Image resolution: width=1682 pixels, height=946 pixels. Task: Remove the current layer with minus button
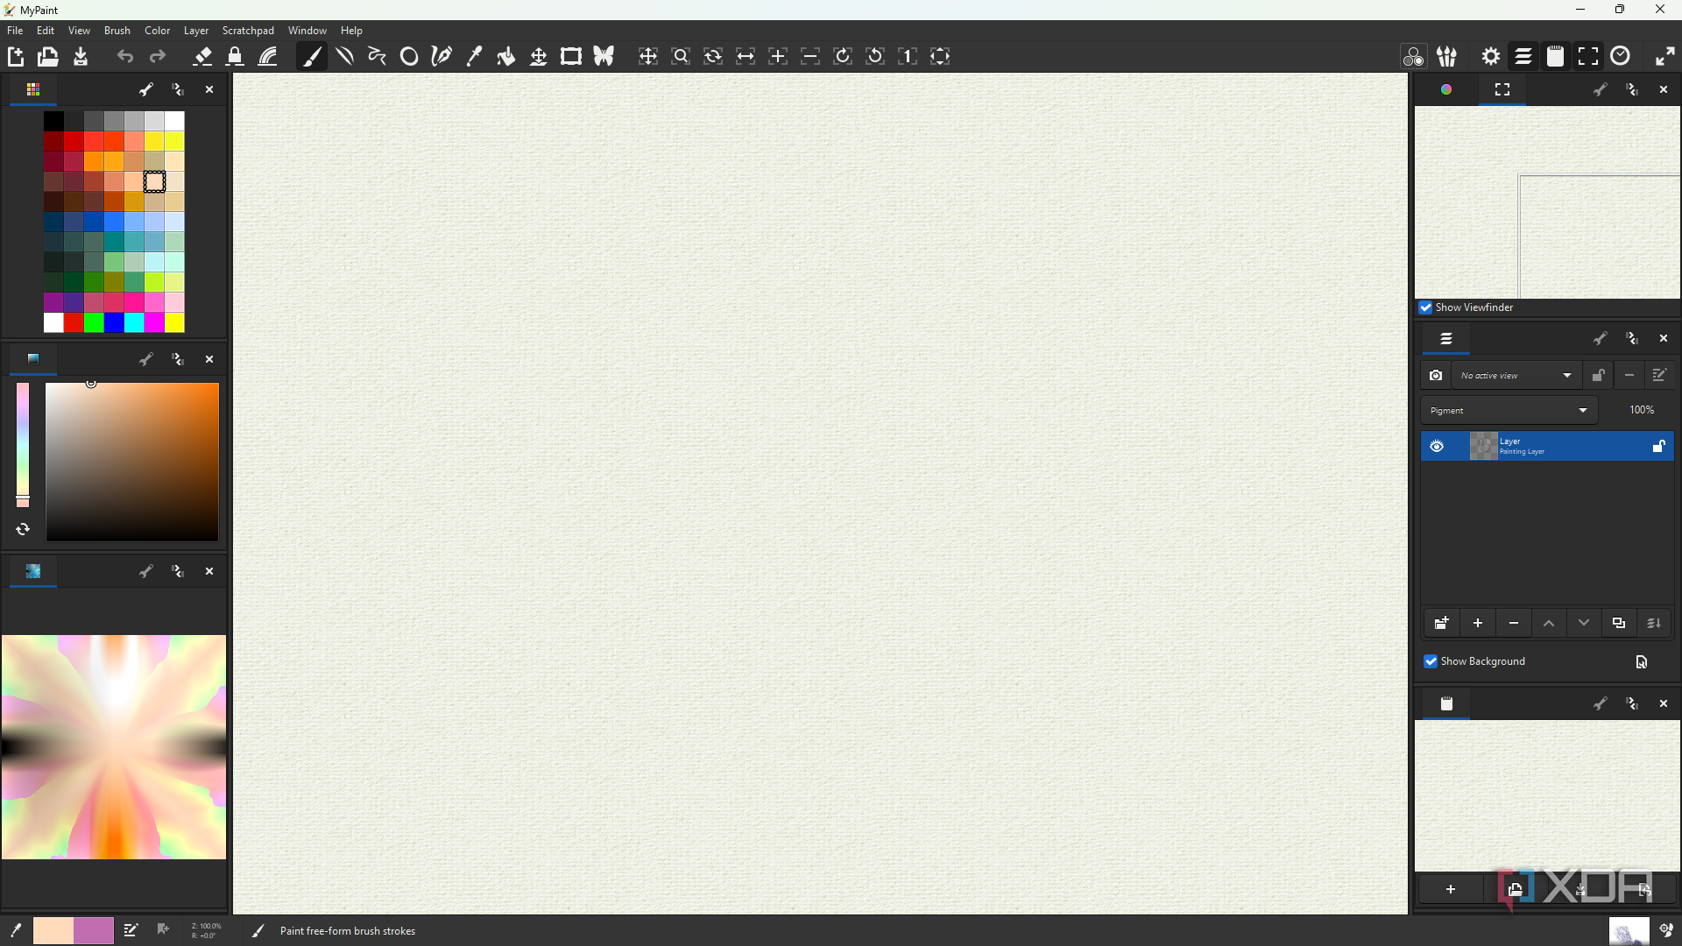coord(1514,624)
